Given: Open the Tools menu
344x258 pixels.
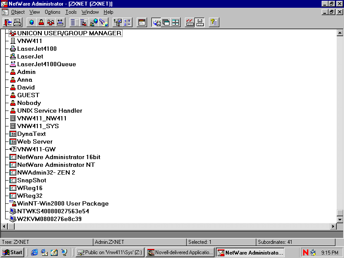Looking at the screenshot, I should [71, 12].
